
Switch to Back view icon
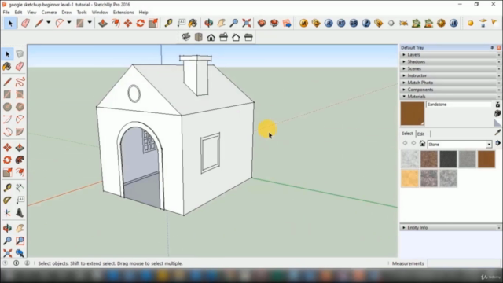coord(236,37)
